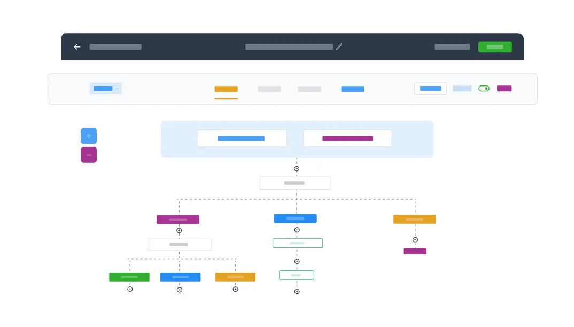
Task: Add a step below the narrower green-outlined node
Action: (297, 292)
